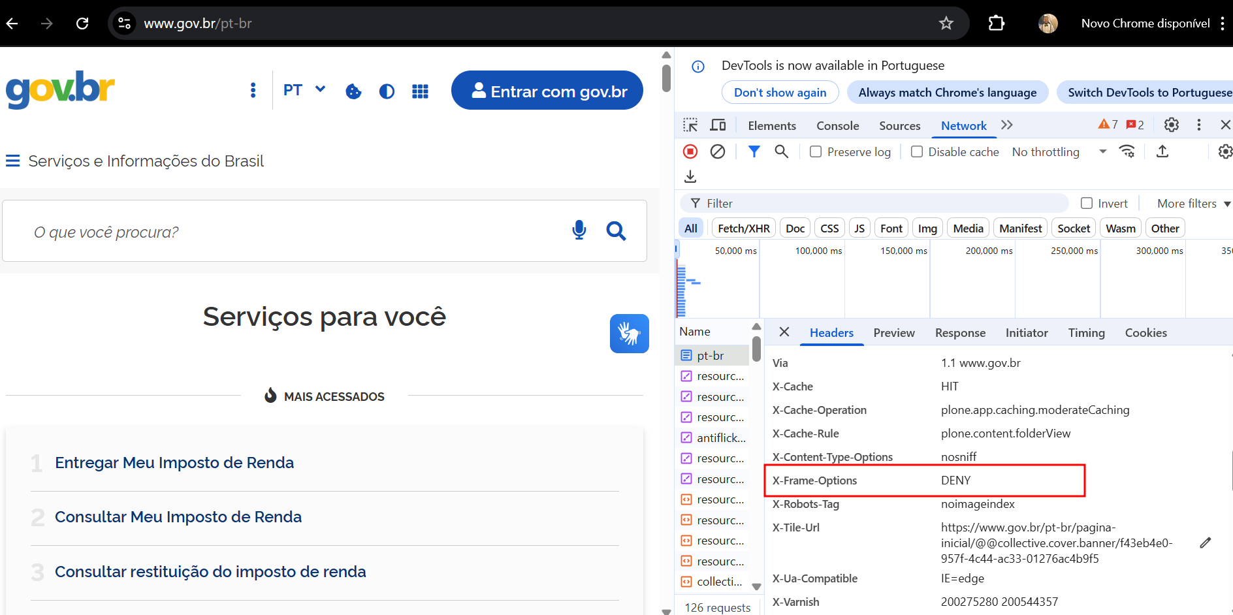
Task: Stop recording network log
Action: click(x=690, y=151)
